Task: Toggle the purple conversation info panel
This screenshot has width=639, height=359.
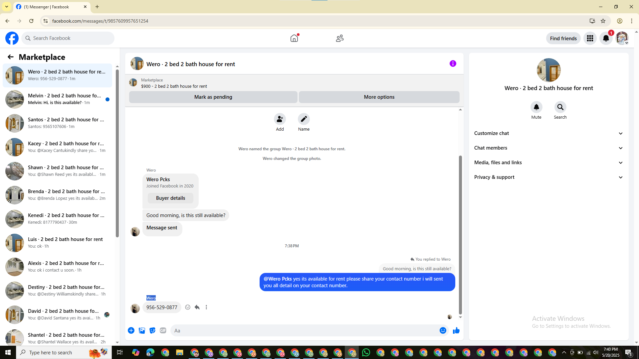Action: click(453, 63)
